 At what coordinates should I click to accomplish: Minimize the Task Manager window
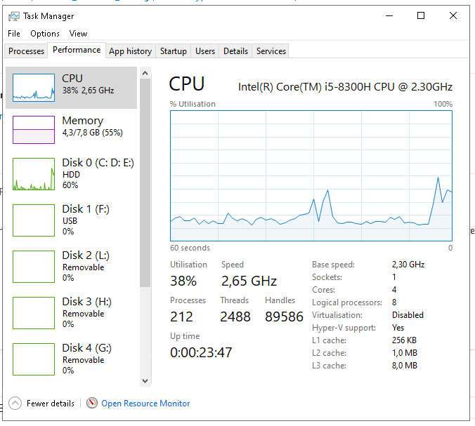click(x=389, y=15)
